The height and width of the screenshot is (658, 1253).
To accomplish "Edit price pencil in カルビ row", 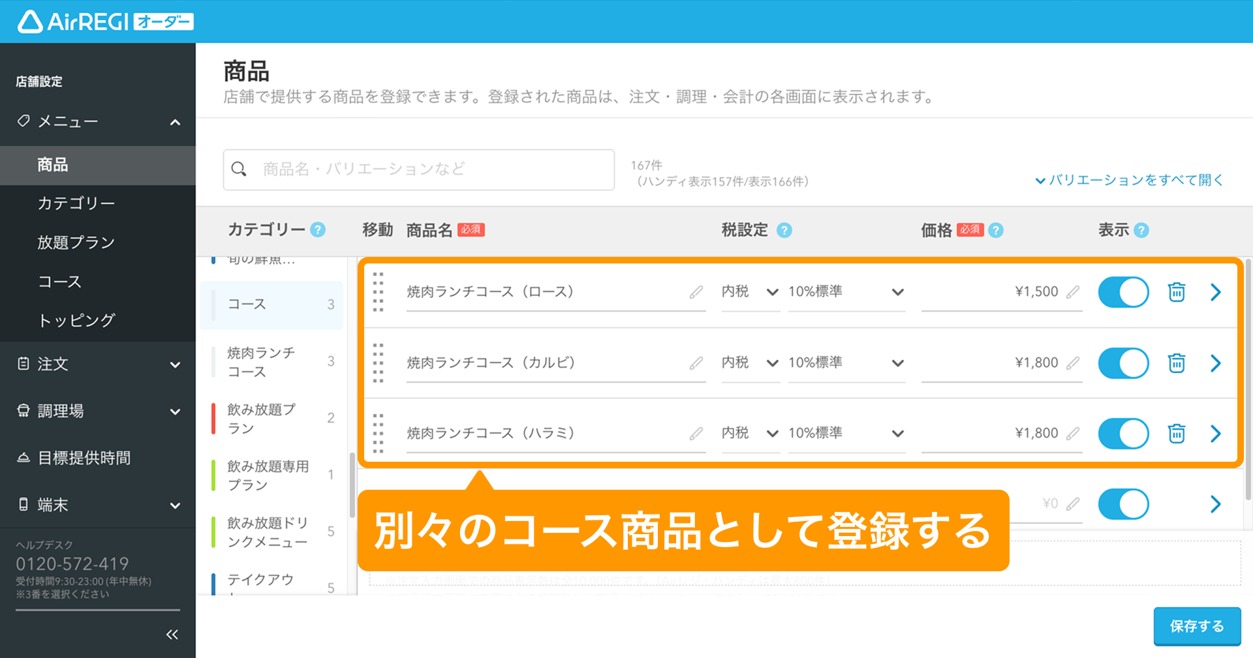I will click(1073, 363).
